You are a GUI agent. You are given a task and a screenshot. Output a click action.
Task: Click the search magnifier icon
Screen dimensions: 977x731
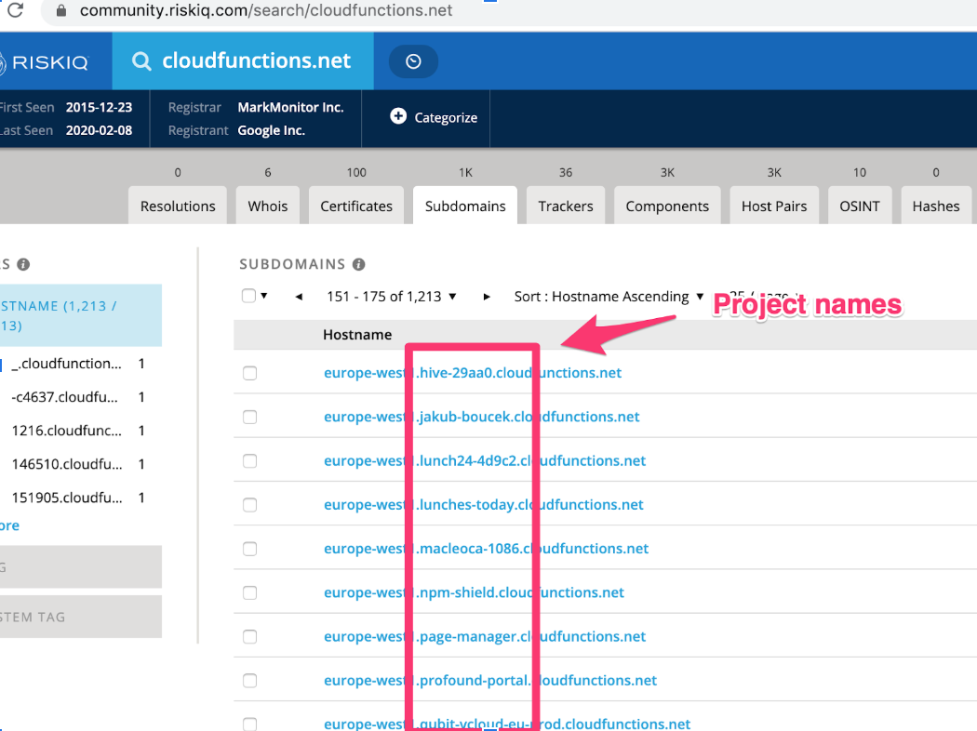click(x=141, y=61)
